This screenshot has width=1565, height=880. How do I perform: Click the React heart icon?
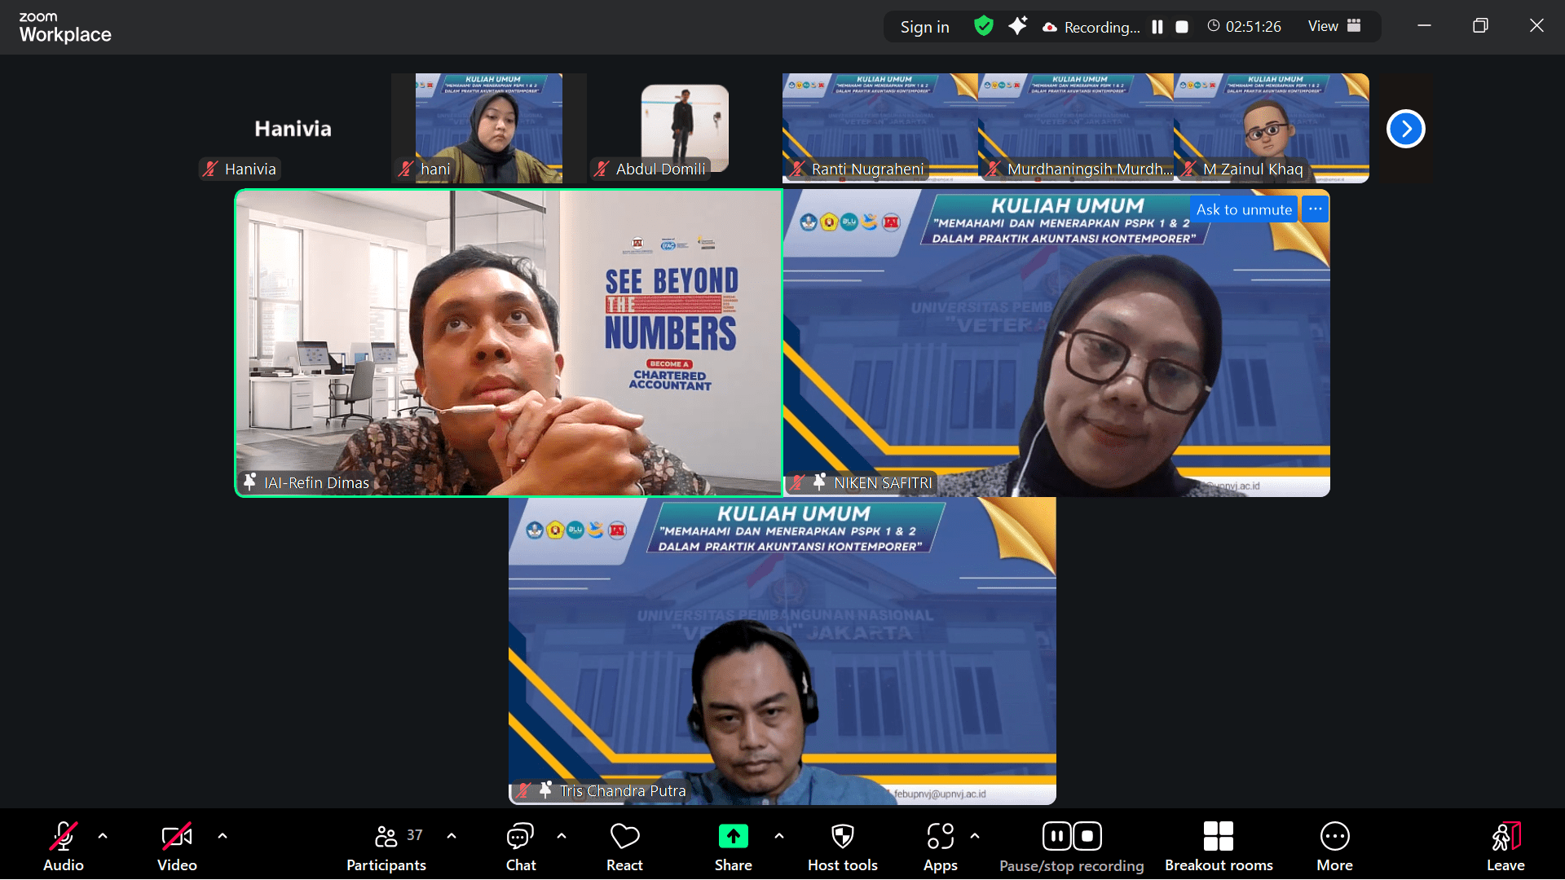(624, 837)
